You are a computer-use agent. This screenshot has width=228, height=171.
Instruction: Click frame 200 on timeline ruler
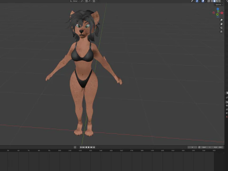(x=162, y=151)
